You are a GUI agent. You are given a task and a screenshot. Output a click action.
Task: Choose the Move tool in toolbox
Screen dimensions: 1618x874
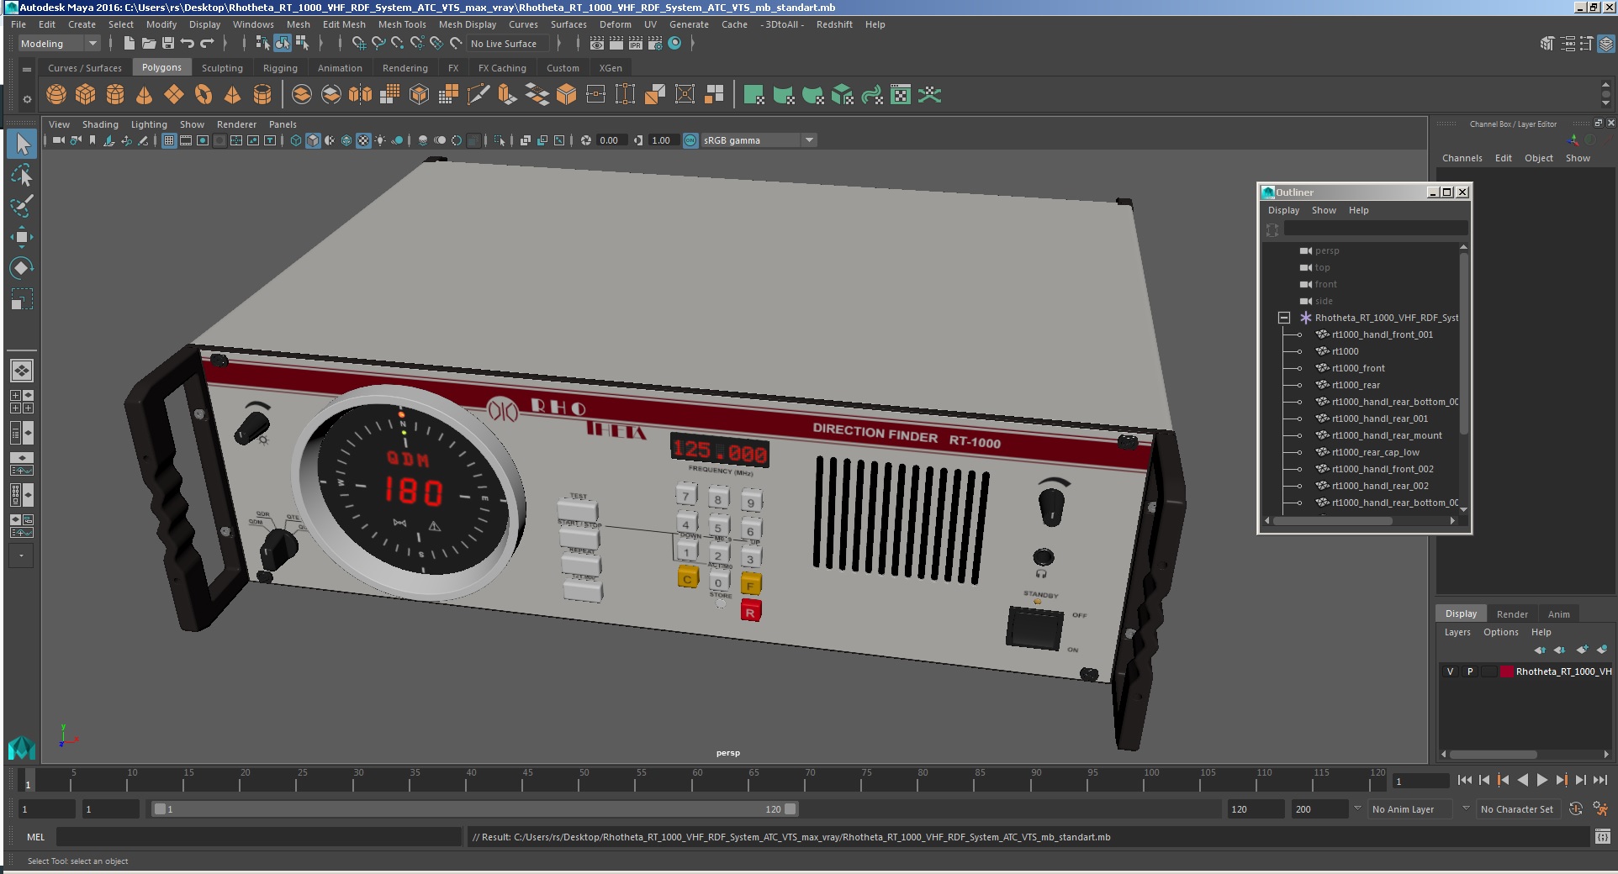[x=22, y=237]
